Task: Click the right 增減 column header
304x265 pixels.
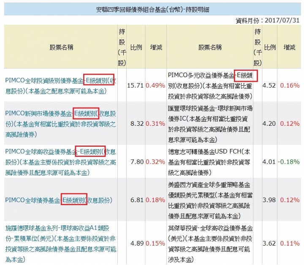Action: [x=289, y=47]
